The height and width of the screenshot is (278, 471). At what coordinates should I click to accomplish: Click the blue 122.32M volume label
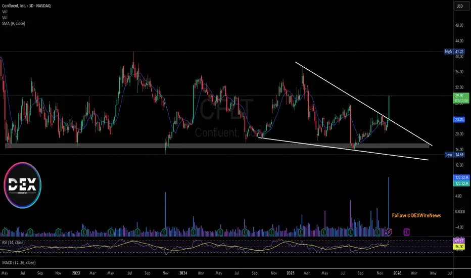tap(461, 177)
